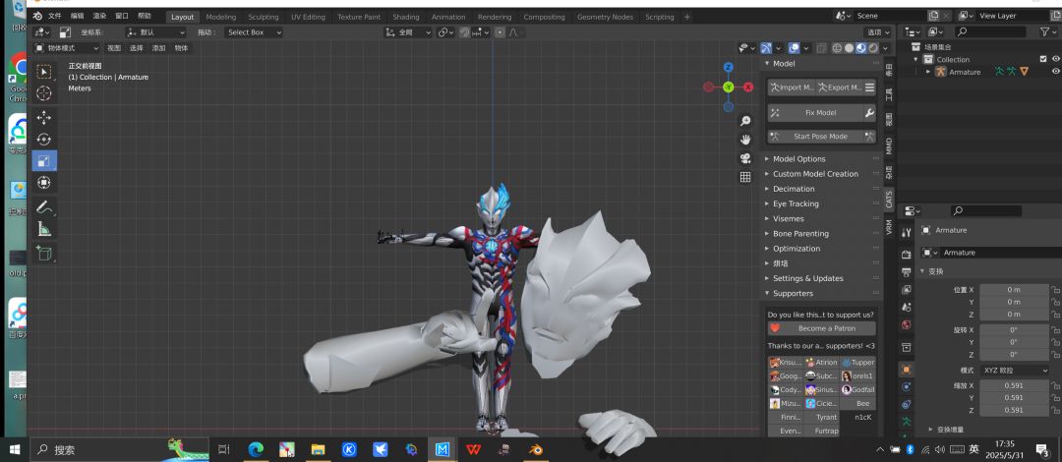Choose the Move tool
The width and height of the screenshot is (1062, 462).
click(44, 118)
